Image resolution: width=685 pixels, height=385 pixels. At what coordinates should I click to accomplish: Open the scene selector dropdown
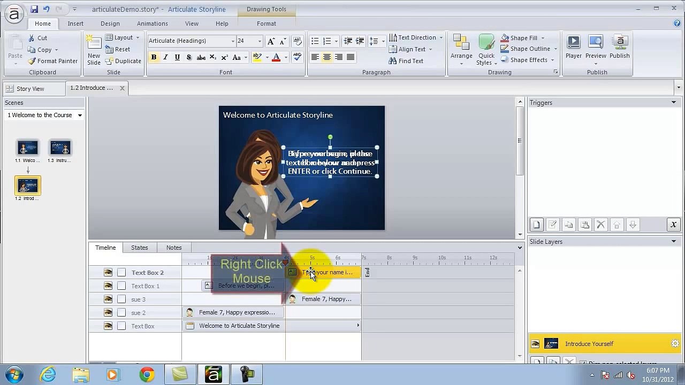pos(80,115)
